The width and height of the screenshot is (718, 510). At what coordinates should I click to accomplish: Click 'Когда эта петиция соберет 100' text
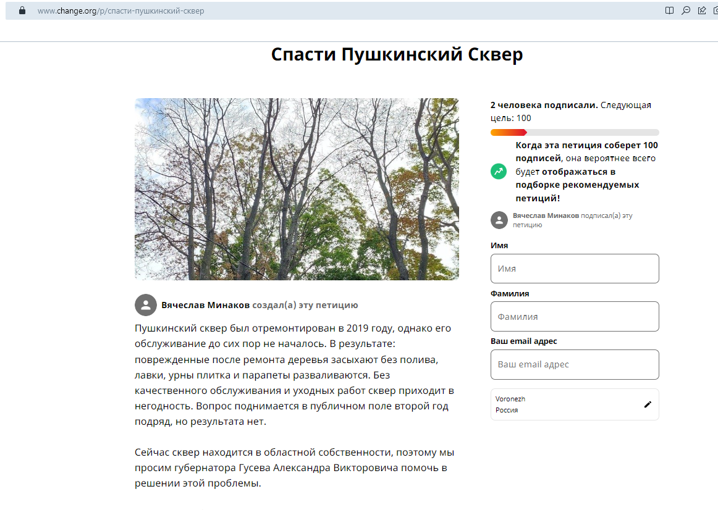coord(586,146)
